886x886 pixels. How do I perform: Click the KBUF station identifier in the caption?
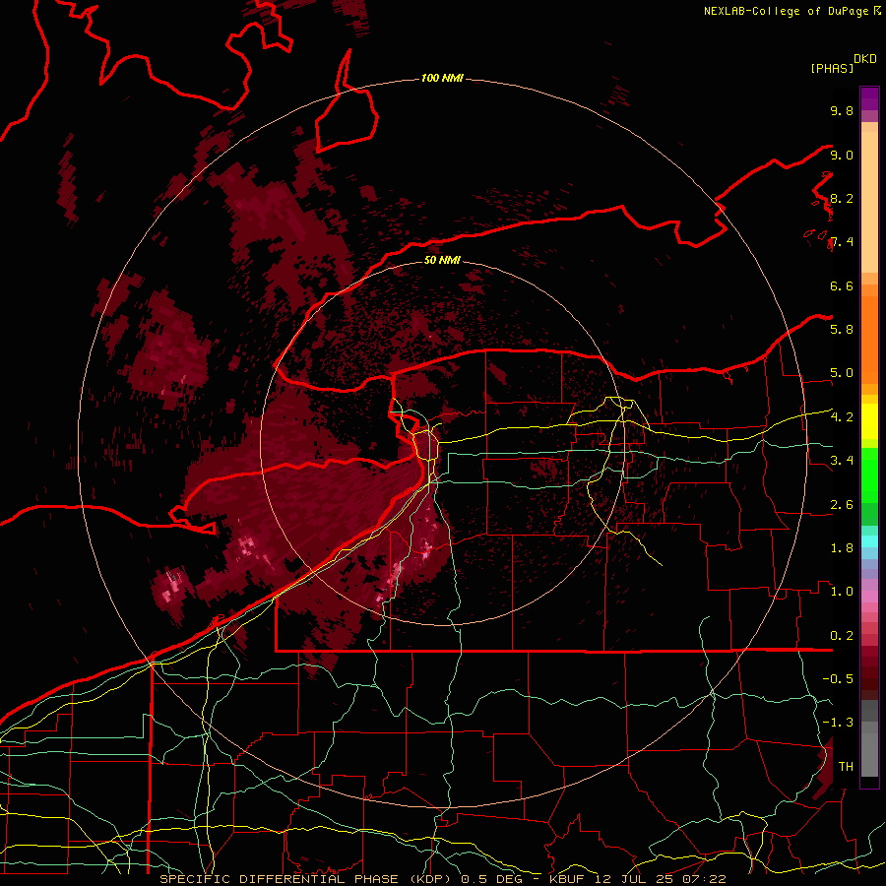[567, 879]
